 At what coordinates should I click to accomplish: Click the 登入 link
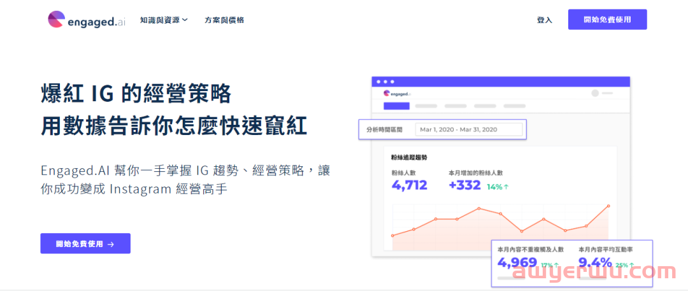click(x=545, y=20)
